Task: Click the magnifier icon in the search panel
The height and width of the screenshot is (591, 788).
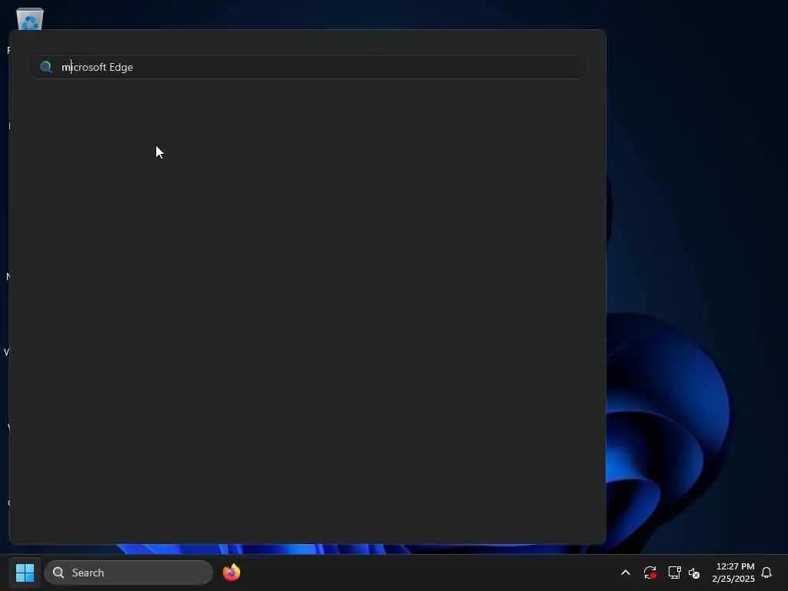Action: tap(45, 67)
